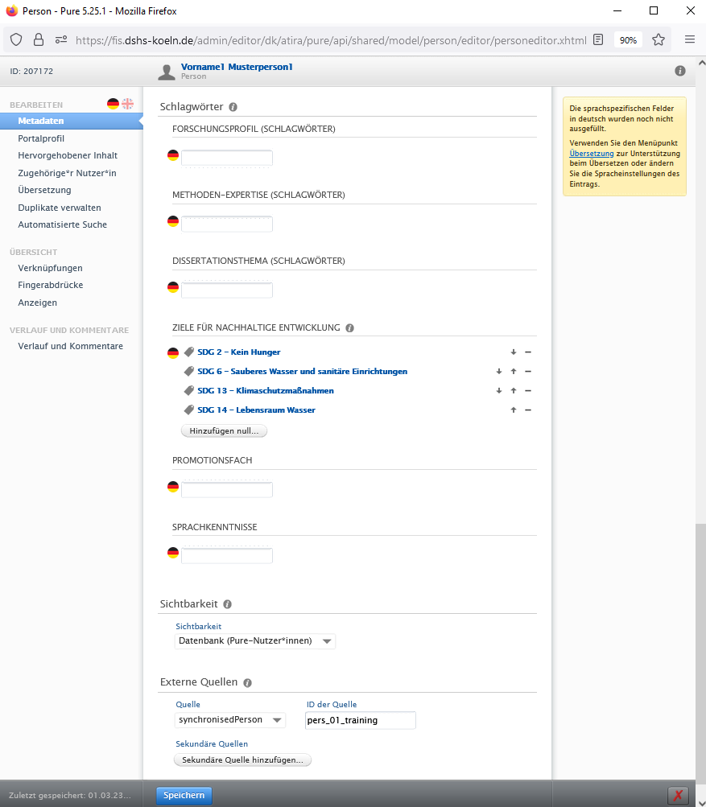Open the Sichtbarkeit dropdown
This screenshot has width=706, height=807.
pyautogui.click(x=255, y=641)
